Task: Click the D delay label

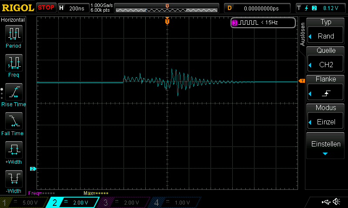Action: [x=230, y=8]
